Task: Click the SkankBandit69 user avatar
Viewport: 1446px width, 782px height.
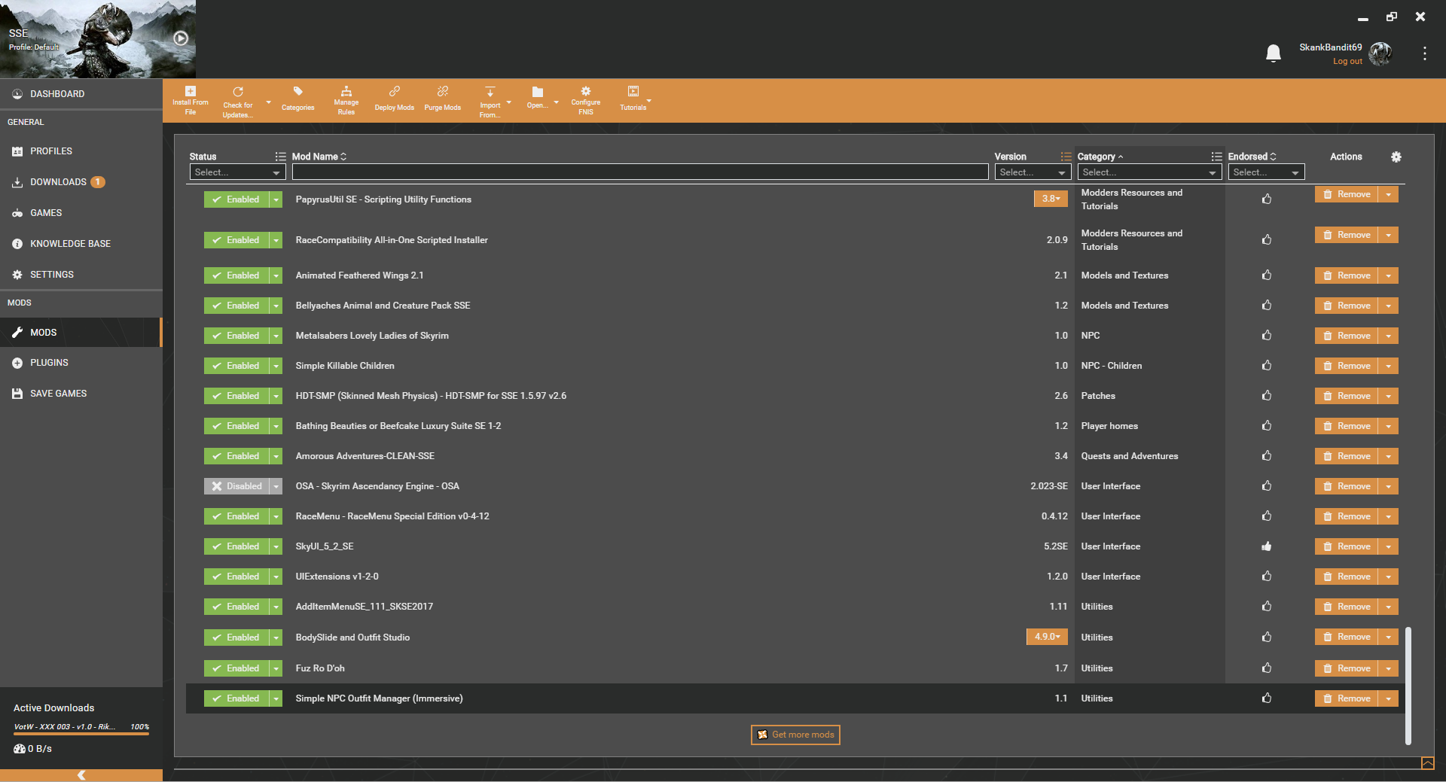Action: coord(1380,53)
